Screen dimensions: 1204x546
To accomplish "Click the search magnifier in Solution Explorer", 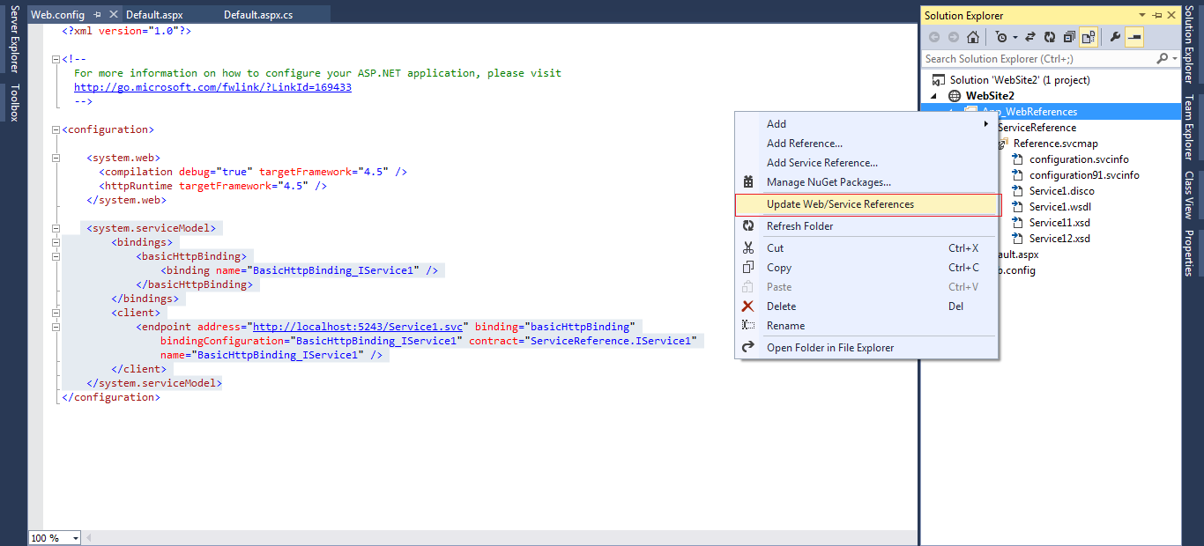I will coord(1162,57).
